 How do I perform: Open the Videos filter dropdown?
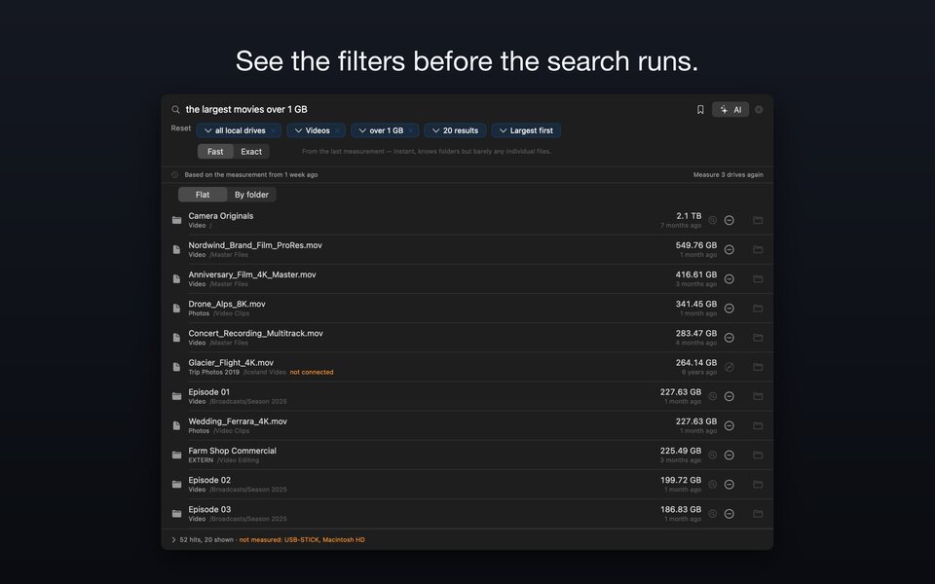point(312,130)
